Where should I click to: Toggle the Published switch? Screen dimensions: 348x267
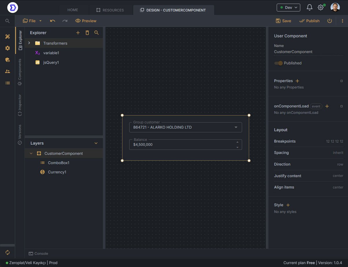click(x=279, y=63)
